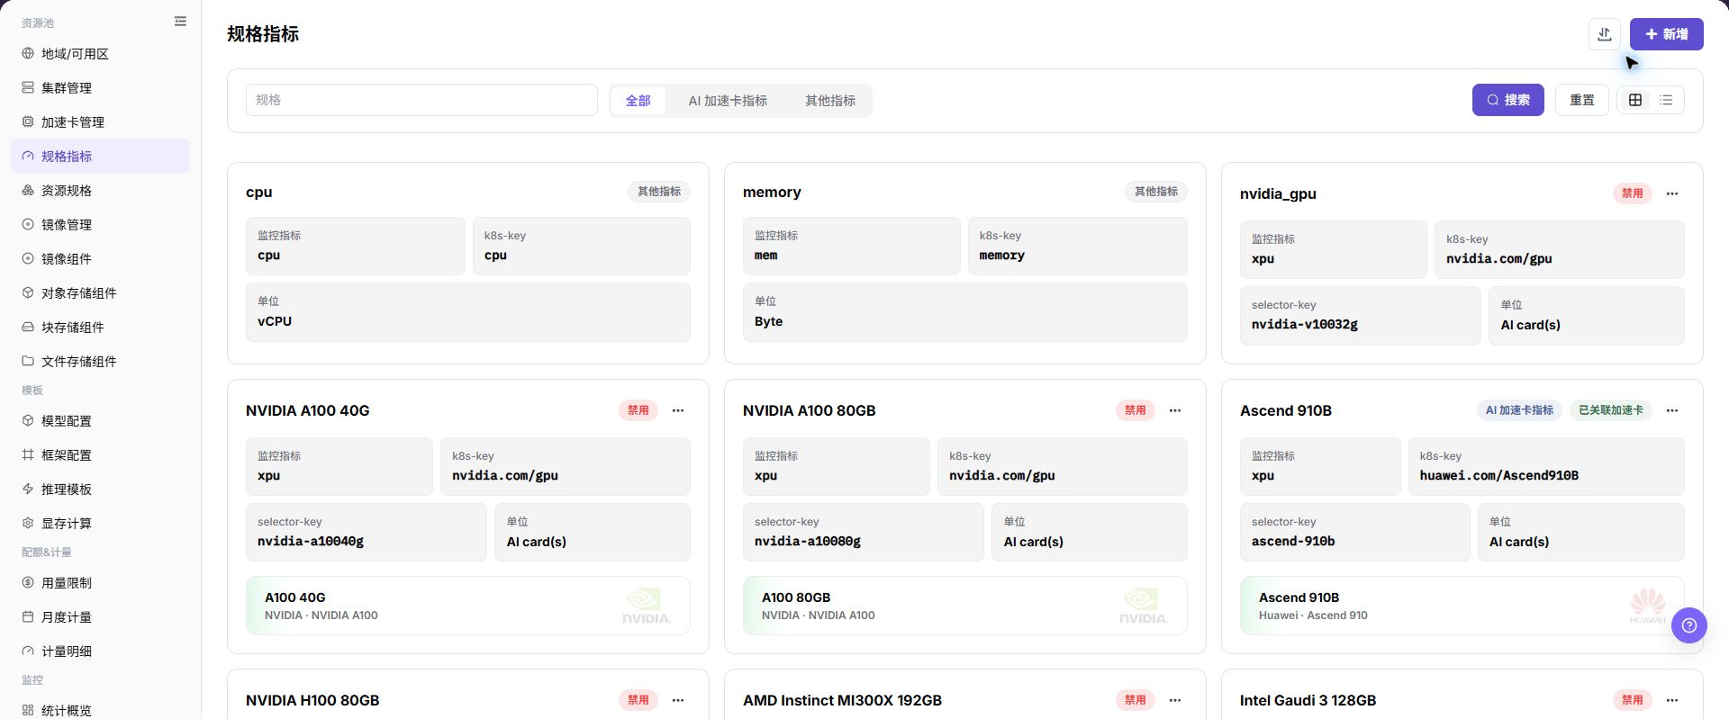Click the 块存储组件 drive icon

click(28, 328)
